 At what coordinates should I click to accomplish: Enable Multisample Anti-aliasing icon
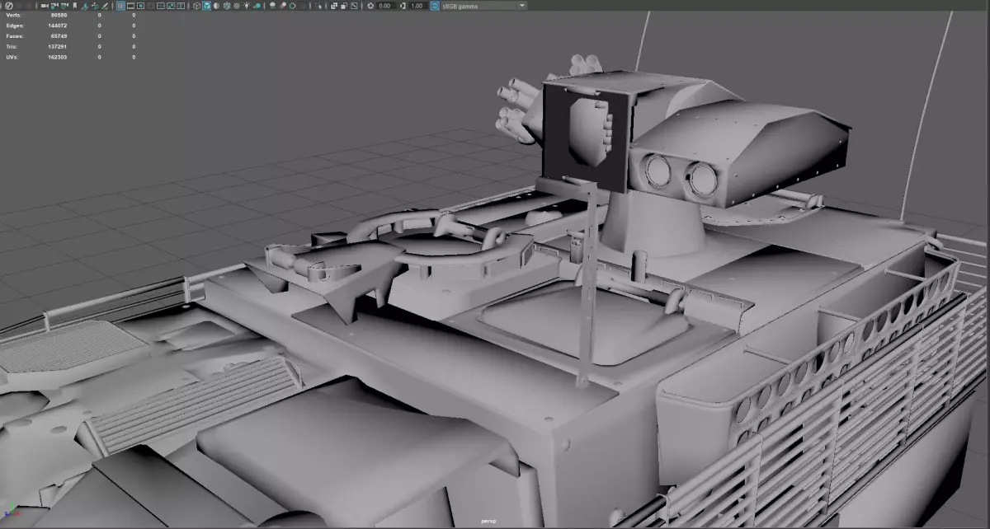click(293, 5)
